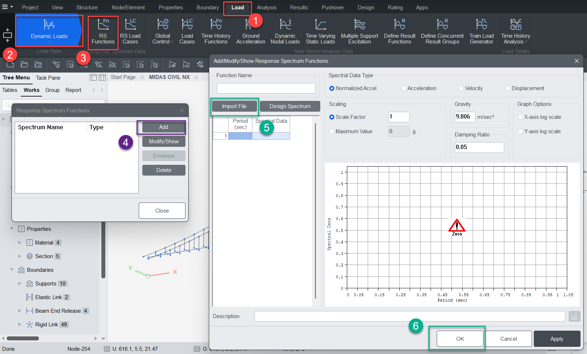Viewport: 587px width, 354px height.
Task: Open Time Varying Static Loads
Action: [x=320, y=32]
